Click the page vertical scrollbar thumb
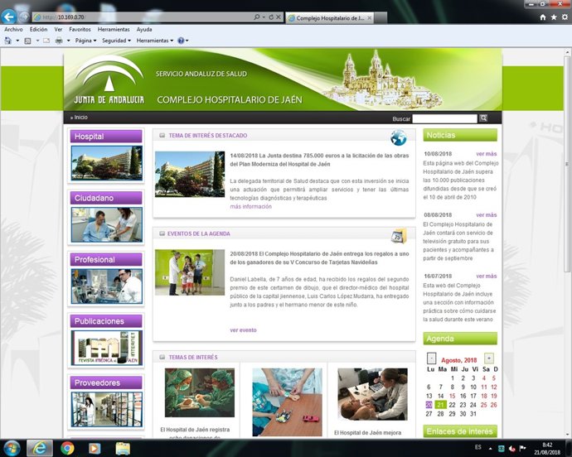Image resolution: width=572 pixels, height=457 pixels. point(567,164)
